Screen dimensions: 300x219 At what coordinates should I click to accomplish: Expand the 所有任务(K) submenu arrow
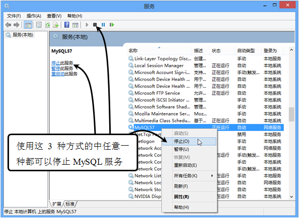[x=212, y=176]
